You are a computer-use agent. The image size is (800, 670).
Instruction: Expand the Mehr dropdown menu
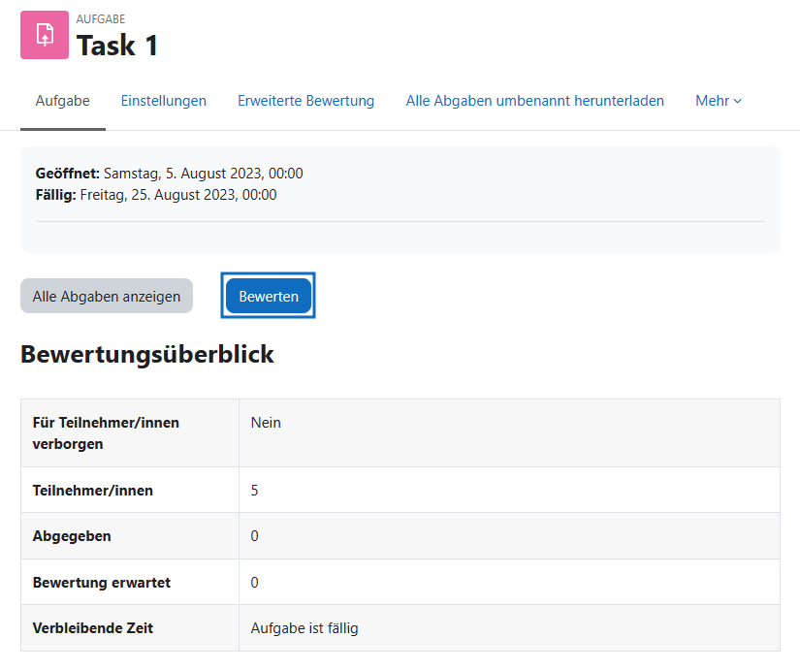(719, 101)
